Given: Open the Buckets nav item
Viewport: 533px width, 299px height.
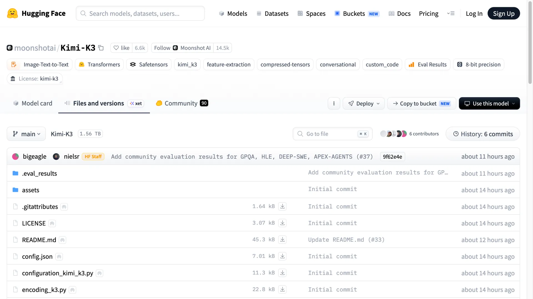Looking at the screenshot, I should coord(357,13).
